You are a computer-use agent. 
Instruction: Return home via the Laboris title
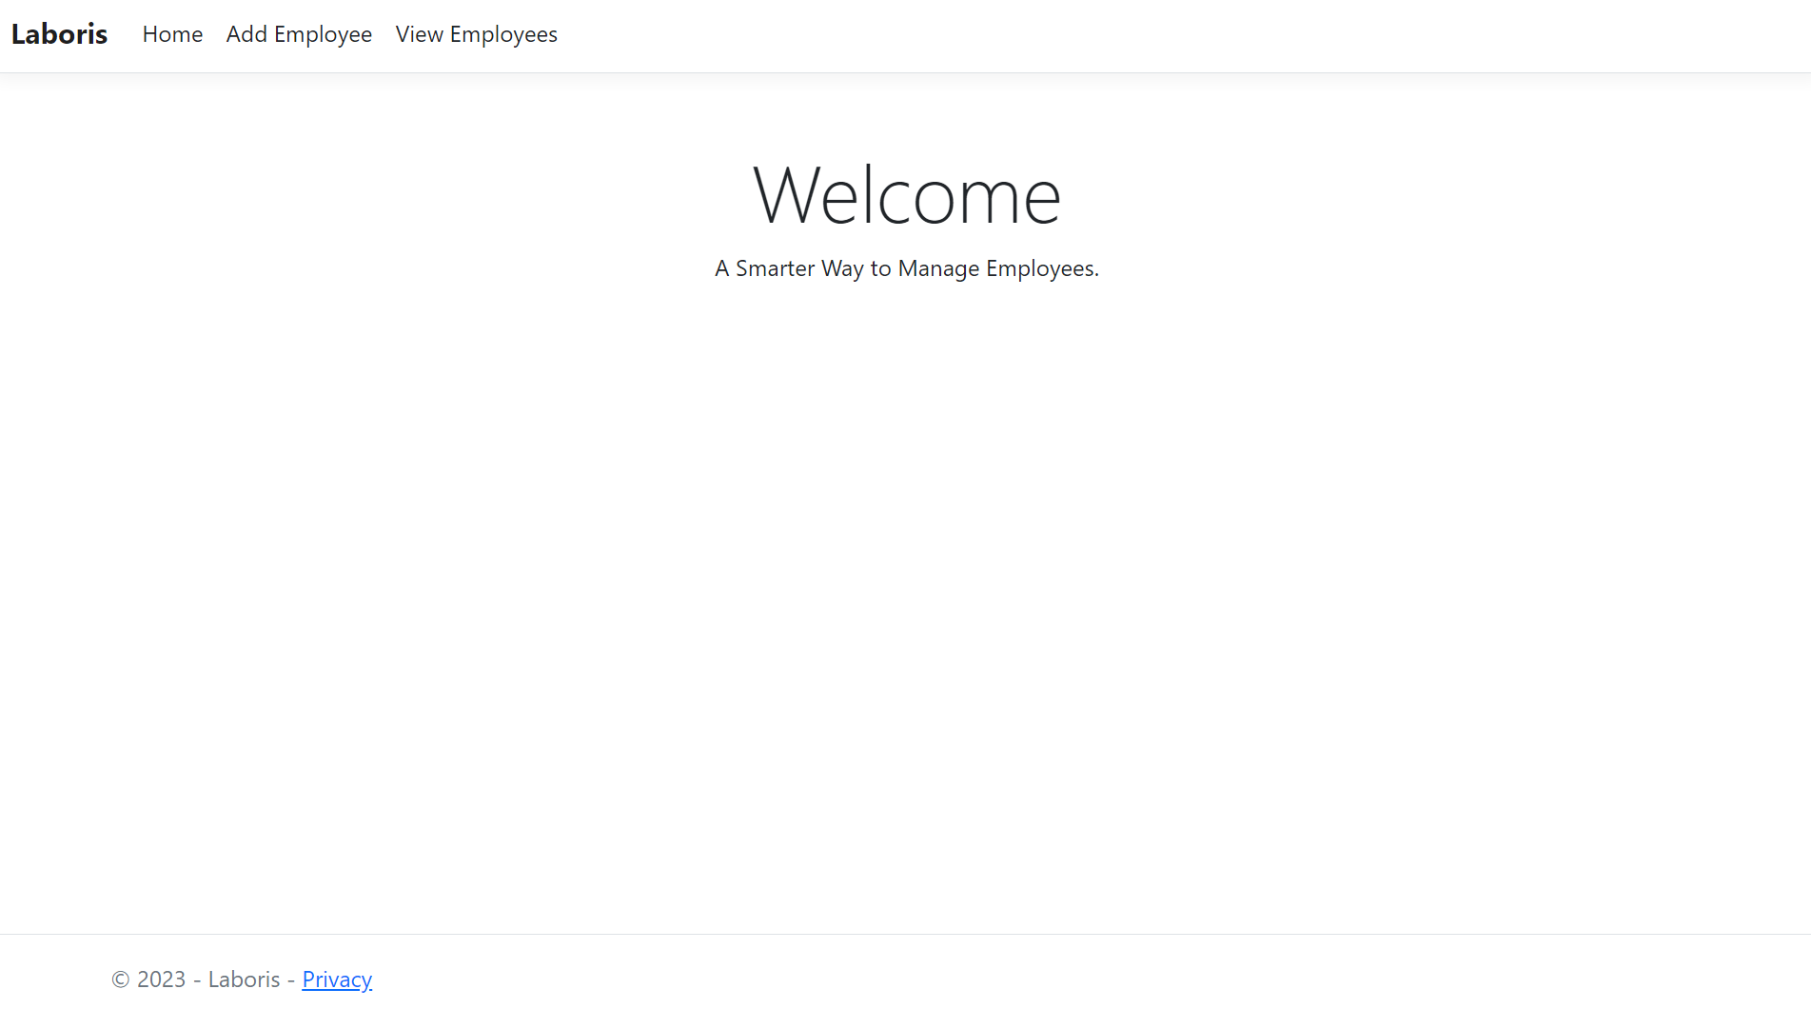click(59, 34)
